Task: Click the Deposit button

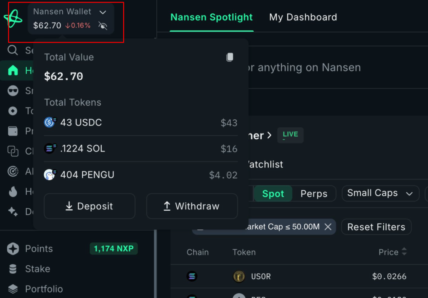Action: tap(89, 206)
